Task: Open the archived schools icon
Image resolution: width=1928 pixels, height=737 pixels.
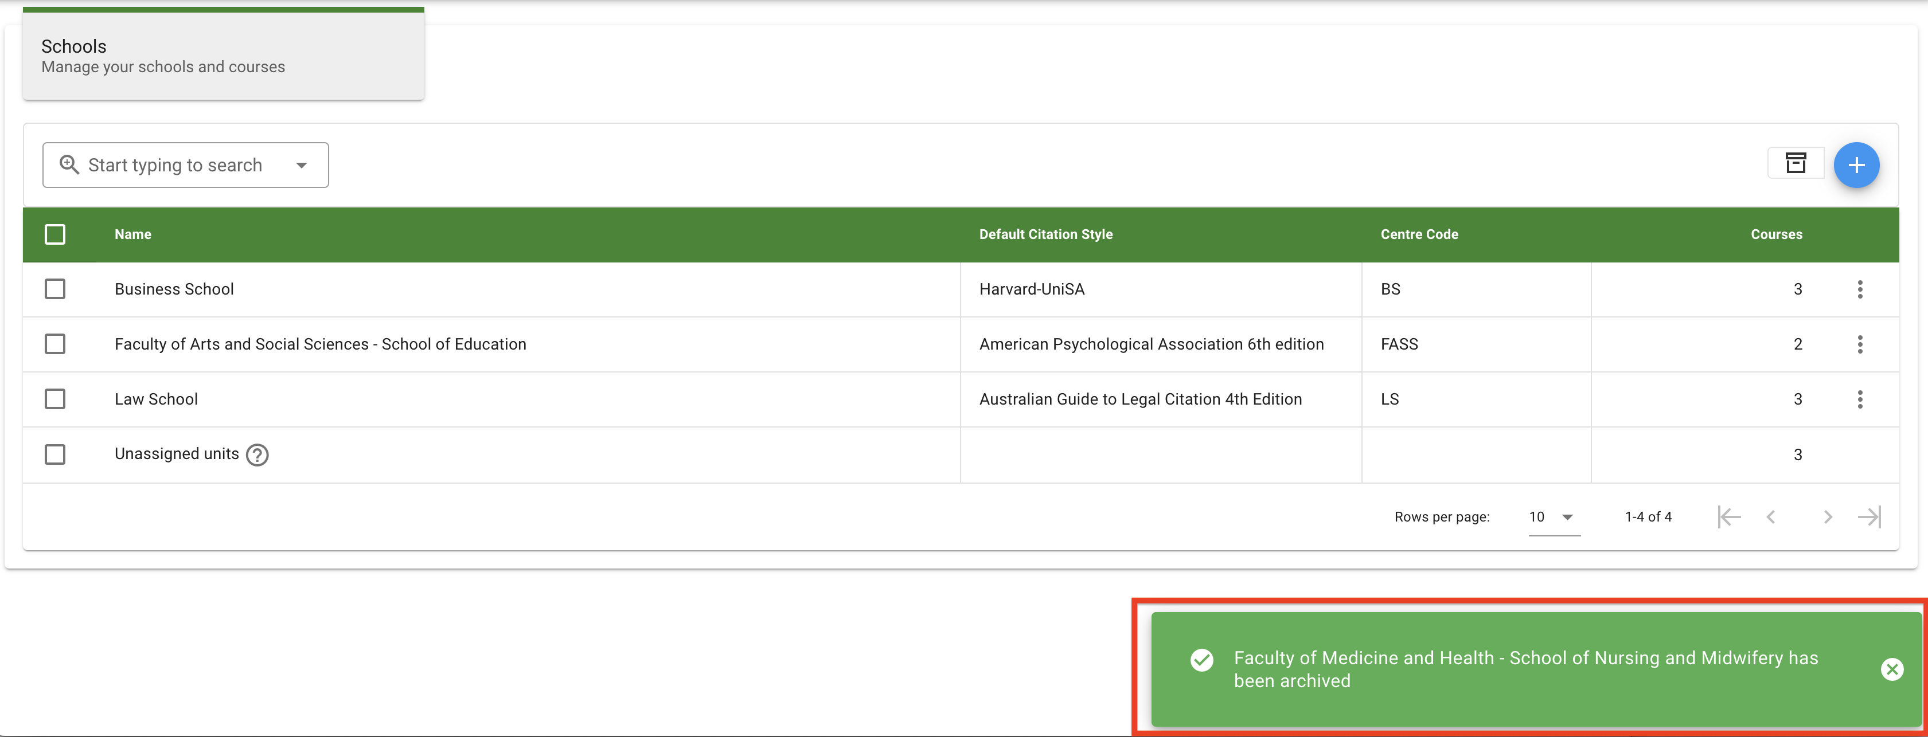Action: click(1796, 163)
